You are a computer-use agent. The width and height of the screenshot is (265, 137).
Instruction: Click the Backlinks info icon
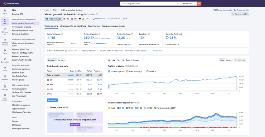tap(148, 34)
